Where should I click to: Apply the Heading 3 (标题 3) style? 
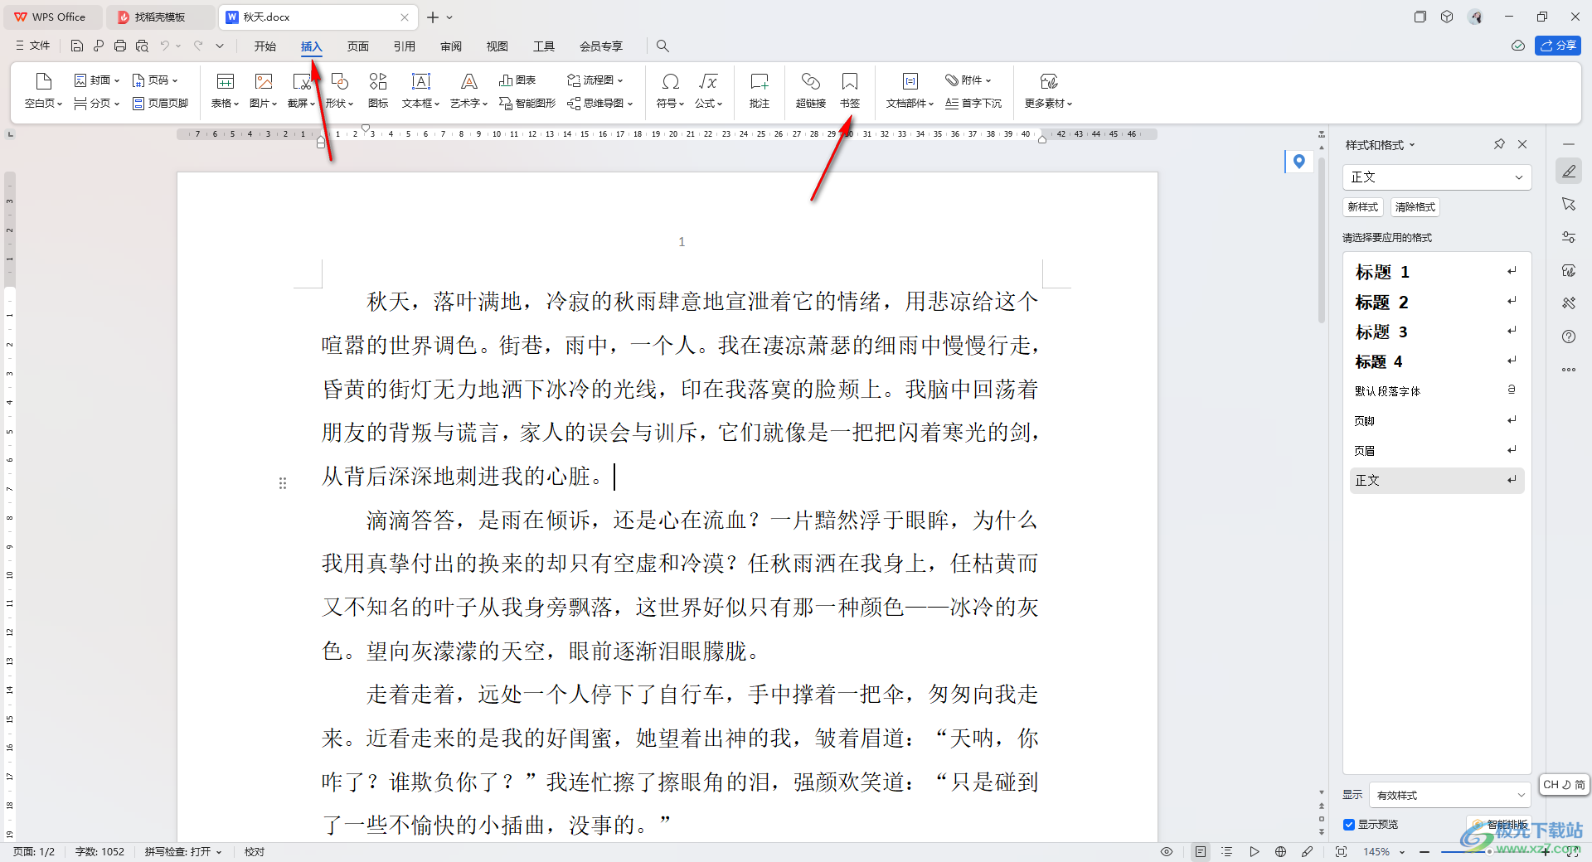click(1437, 332)
